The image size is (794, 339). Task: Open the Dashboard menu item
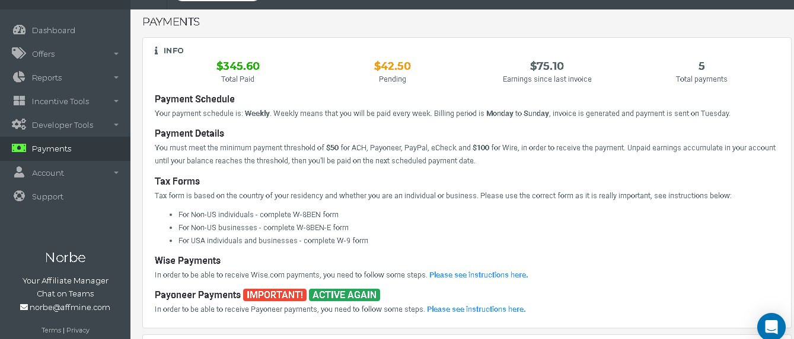(x=65, y=30)
